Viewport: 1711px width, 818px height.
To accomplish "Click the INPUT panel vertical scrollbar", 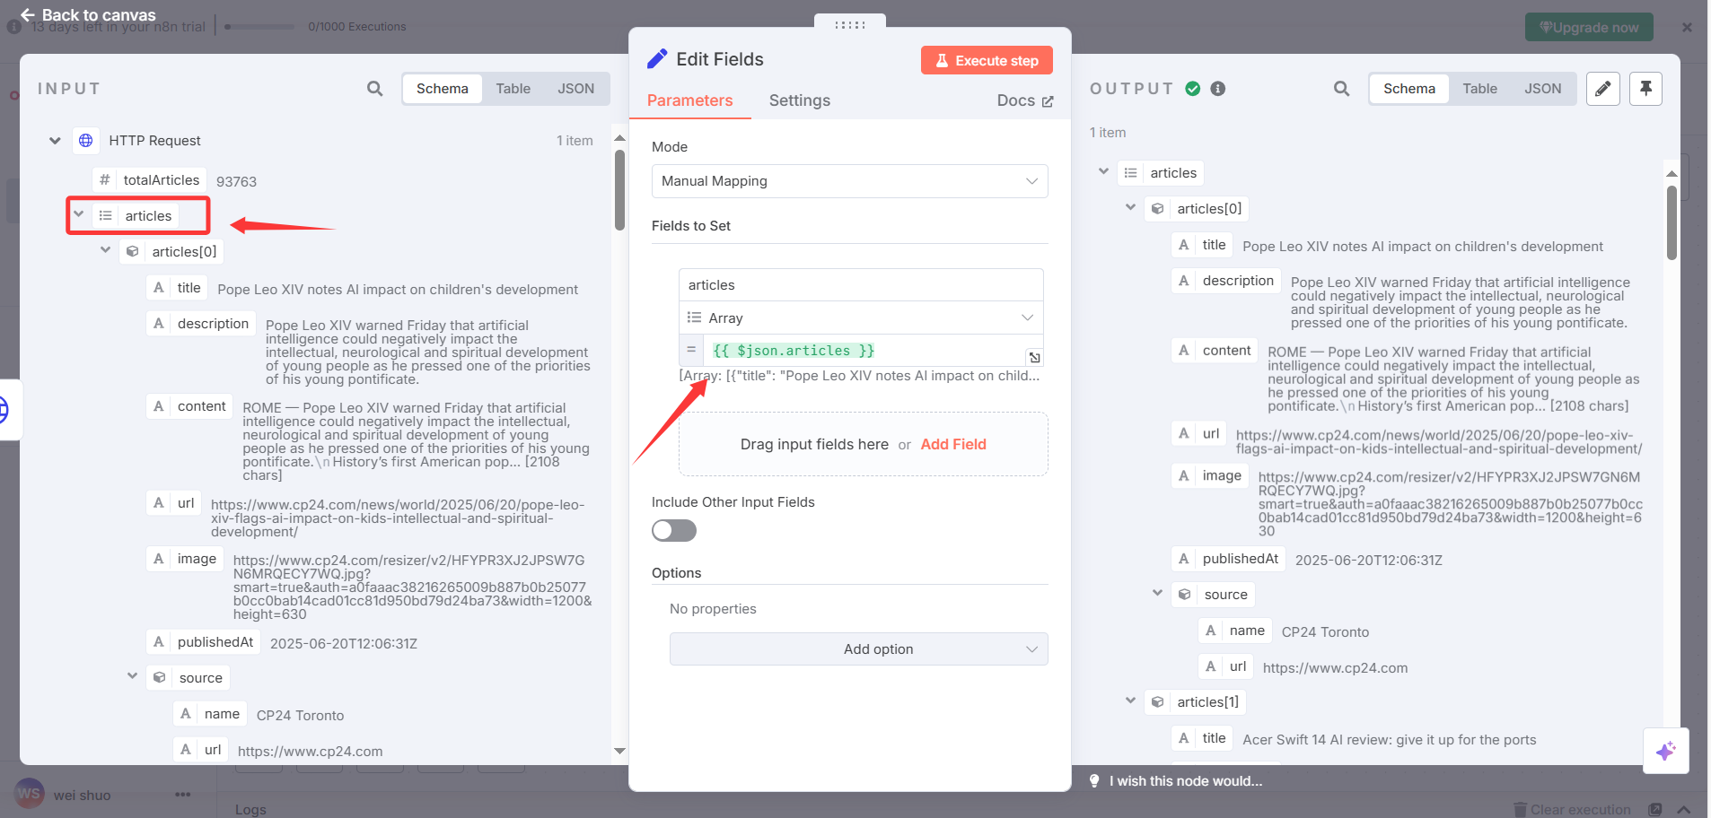I will (x=619, y=190).
